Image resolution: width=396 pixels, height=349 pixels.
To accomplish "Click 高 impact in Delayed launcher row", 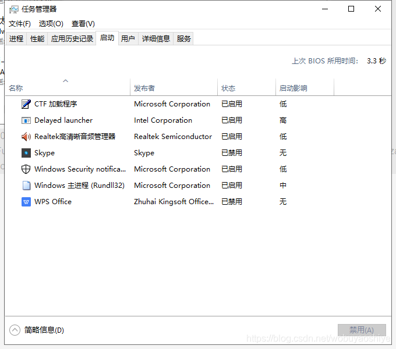I will click(283, 120).
